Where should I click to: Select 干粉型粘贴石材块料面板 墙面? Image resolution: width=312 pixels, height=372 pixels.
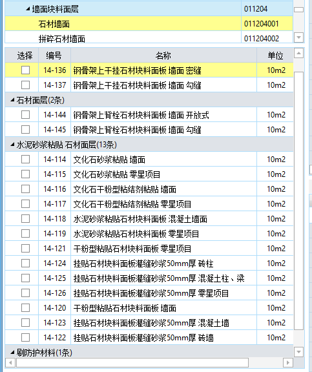[x=125, y=308]
